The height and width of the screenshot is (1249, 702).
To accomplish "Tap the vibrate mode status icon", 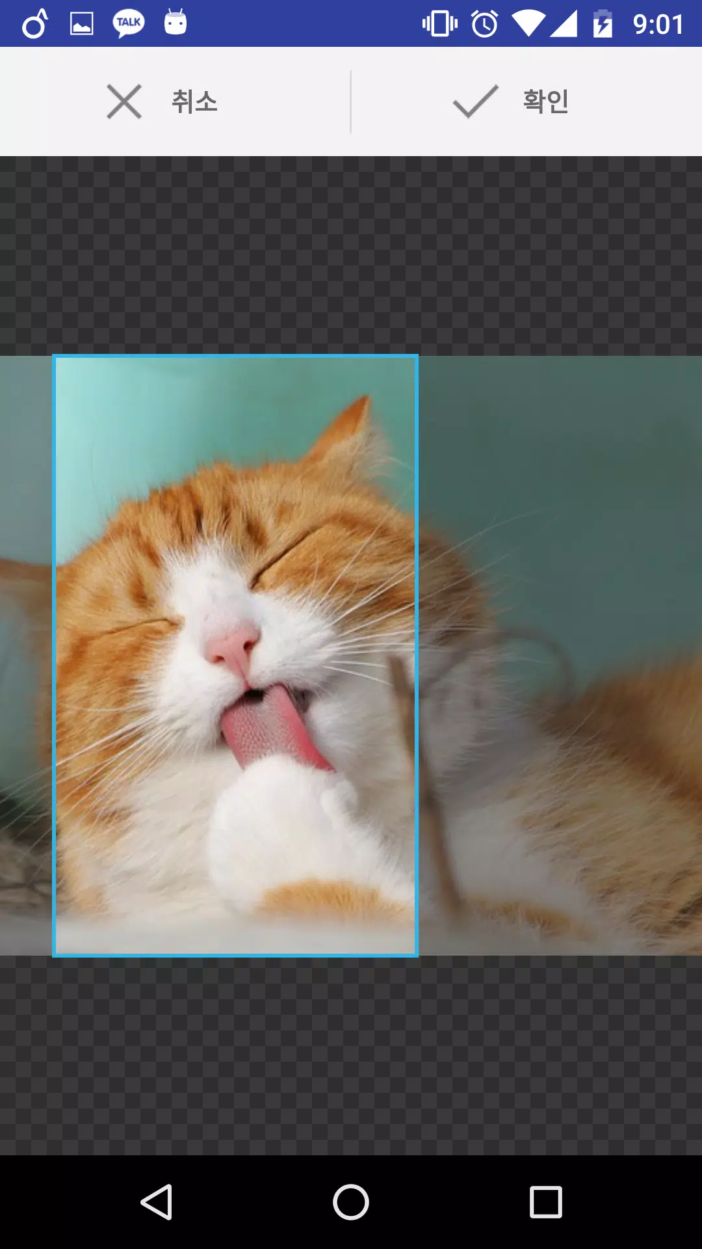I will click(440, 24).
